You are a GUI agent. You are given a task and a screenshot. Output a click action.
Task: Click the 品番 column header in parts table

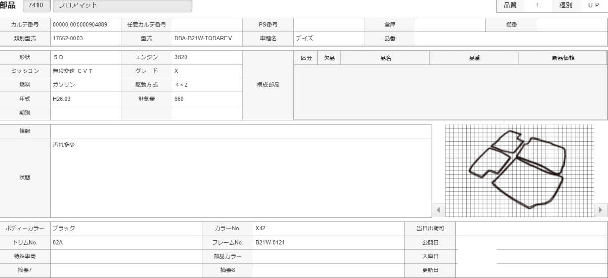click(474, 58)
